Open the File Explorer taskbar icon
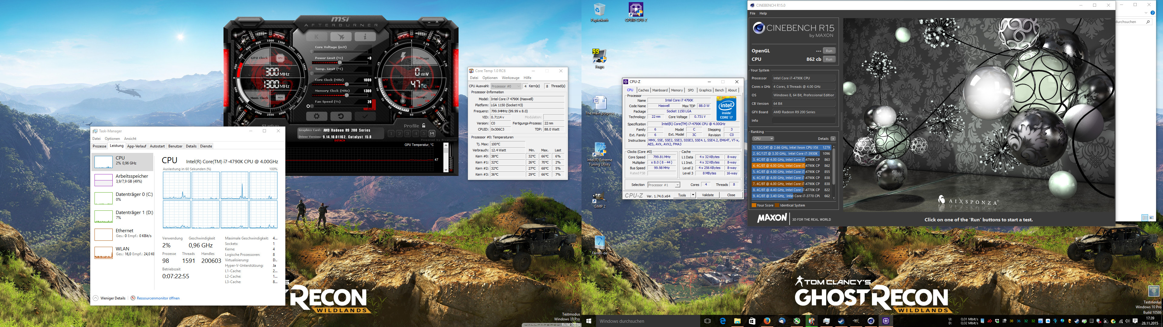The image size is (1163, 327). [738, 321]
